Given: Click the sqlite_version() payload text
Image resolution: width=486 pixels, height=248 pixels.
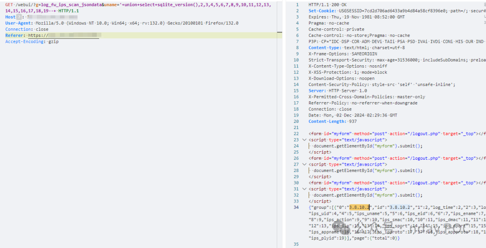Looking at the screenshot, I should click(178, 5).
